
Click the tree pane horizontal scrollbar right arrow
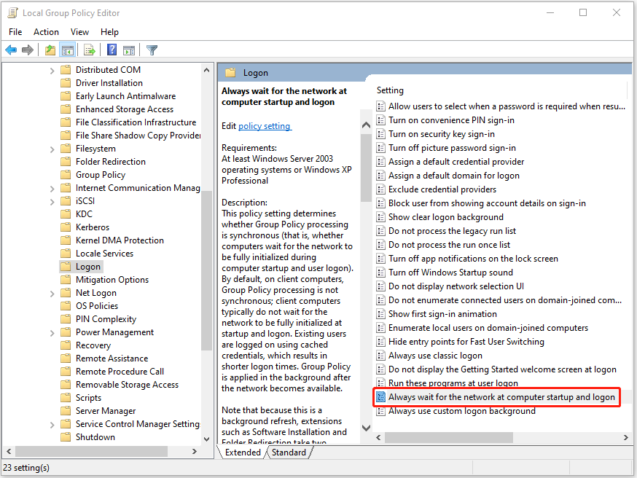pyautogui.click(x=195, y=451)
